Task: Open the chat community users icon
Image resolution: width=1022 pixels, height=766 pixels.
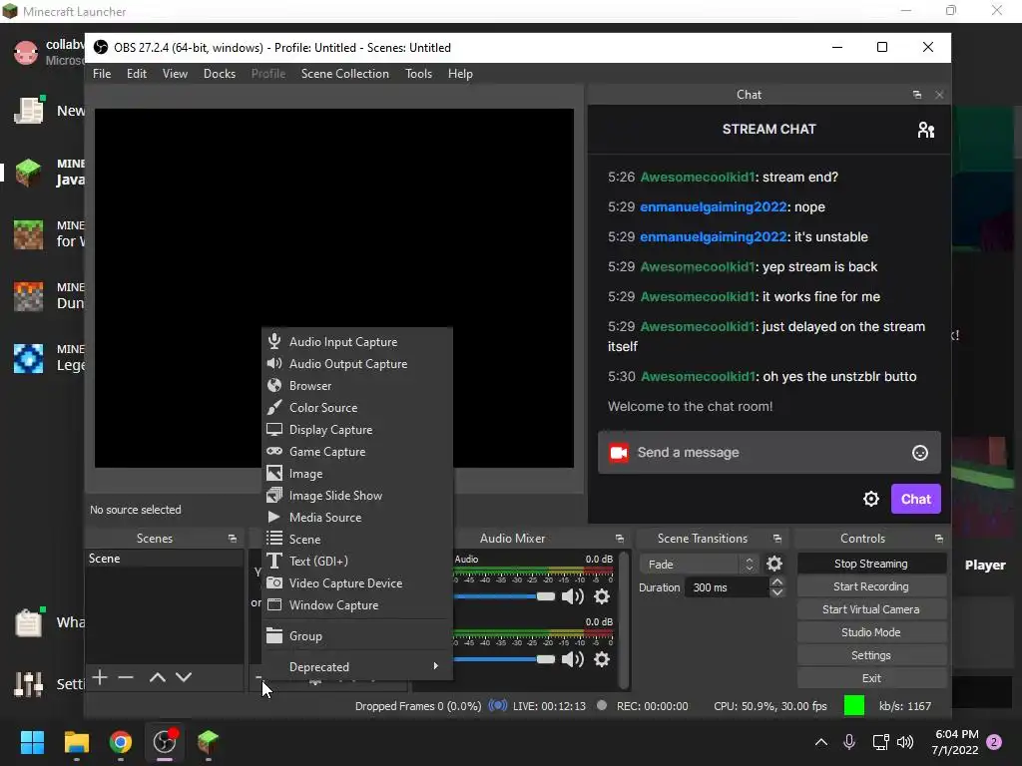Action: (x=925, y=130)
